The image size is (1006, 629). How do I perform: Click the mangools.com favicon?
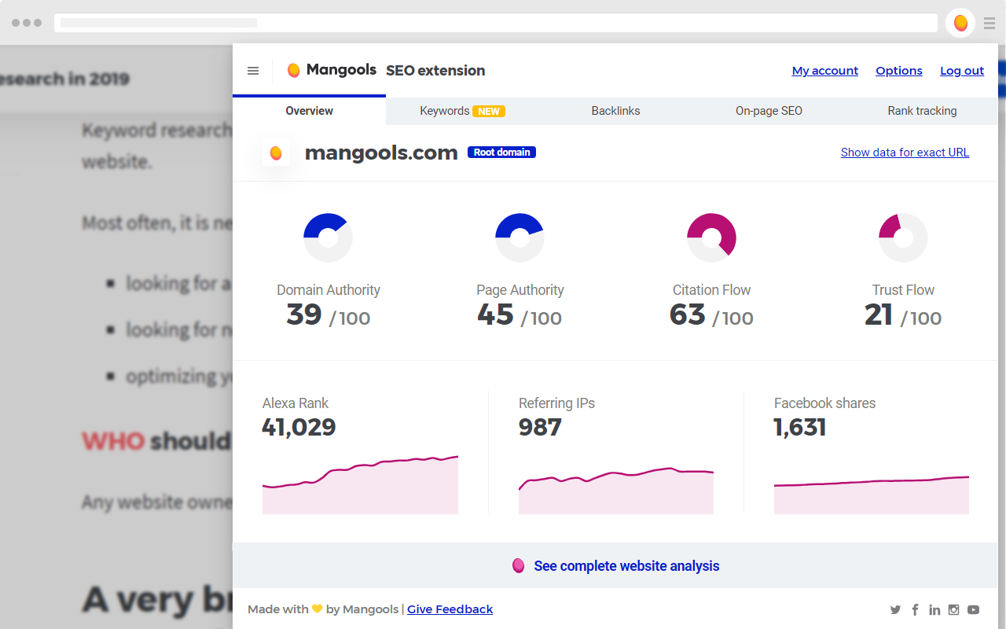tap(276, 153)
